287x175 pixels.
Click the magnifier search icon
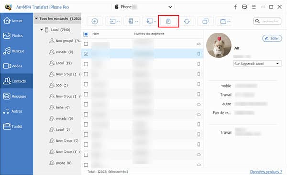[x=257, y=21]
